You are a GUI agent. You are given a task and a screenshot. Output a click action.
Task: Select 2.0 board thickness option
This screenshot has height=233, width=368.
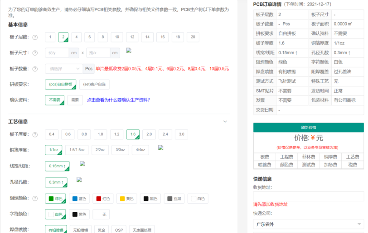click(148, 134)
